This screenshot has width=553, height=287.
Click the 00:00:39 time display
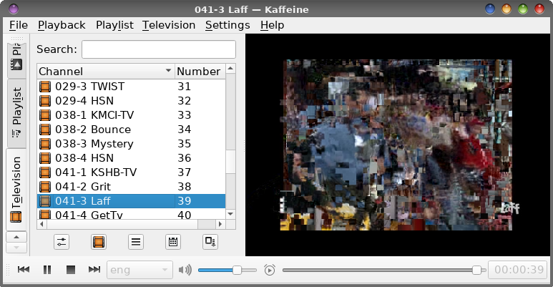pos(519,270)
